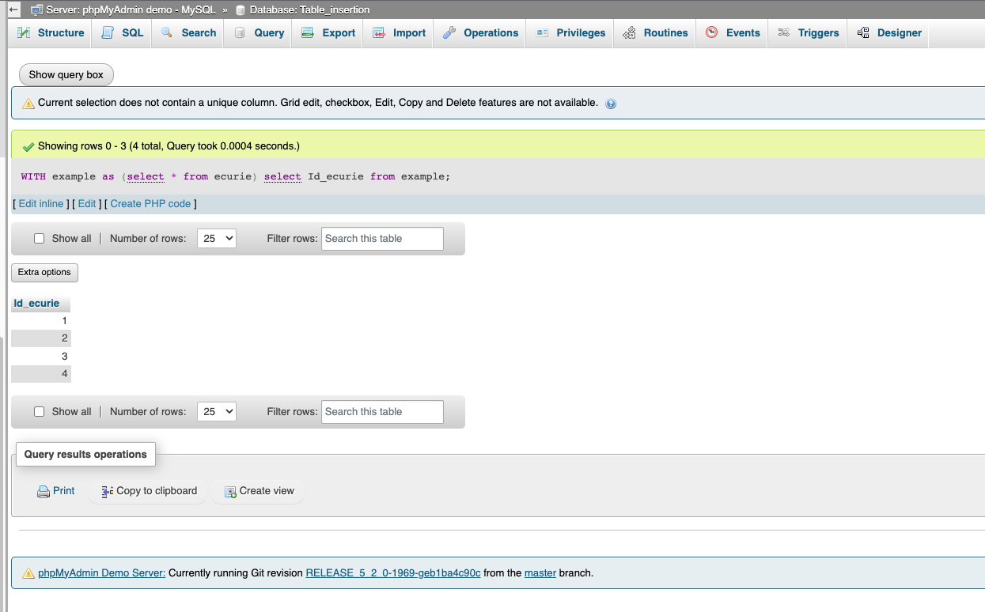Open the first Number of rows dropdown

216,237
